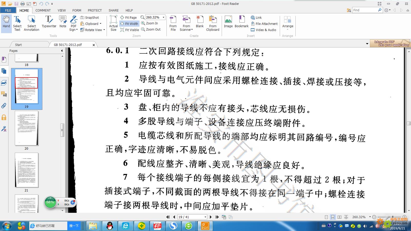Set zoom to Actual Size
The width and height of the screenshot is (411, 231).
(113, 23)
